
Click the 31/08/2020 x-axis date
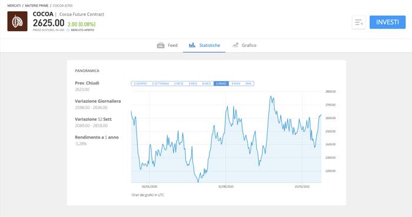pyautogui.click(x=226, y=187)
